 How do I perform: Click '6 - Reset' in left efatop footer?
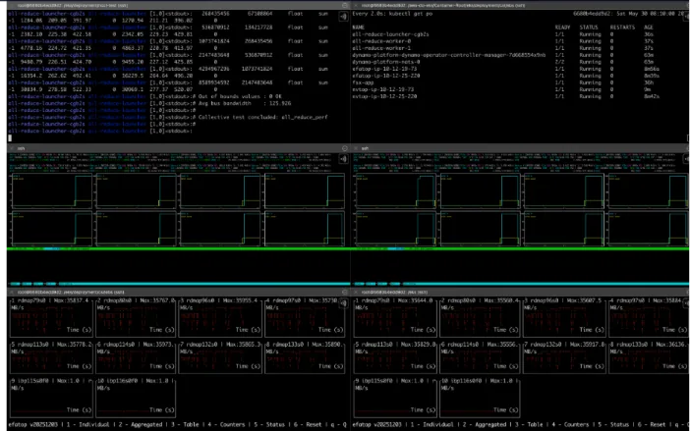tap(308, 424)
